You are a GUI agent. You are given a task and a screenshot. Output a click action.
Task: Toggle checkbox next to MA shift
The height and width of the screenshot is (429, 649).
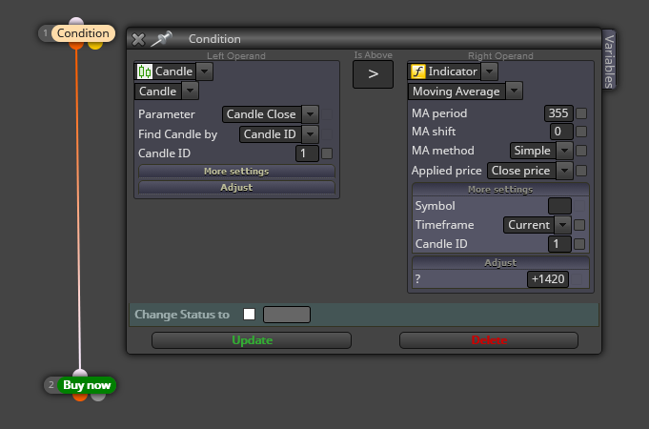[x=581, y=132]
